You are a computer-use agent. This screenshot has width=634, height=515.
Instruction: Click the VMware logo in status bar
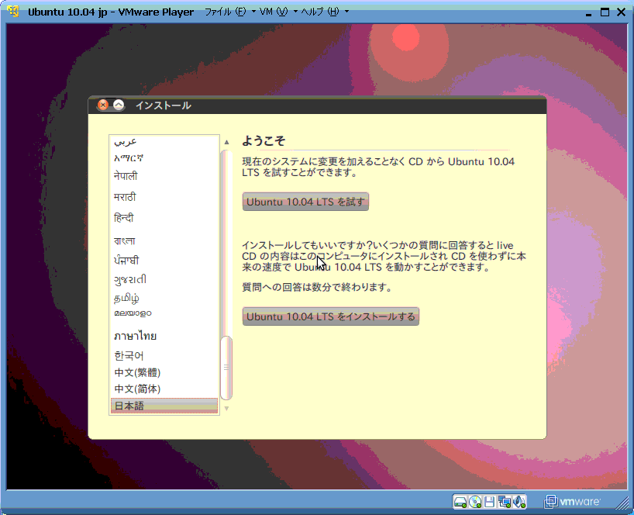pyautogui.click(x=573, y=502)
